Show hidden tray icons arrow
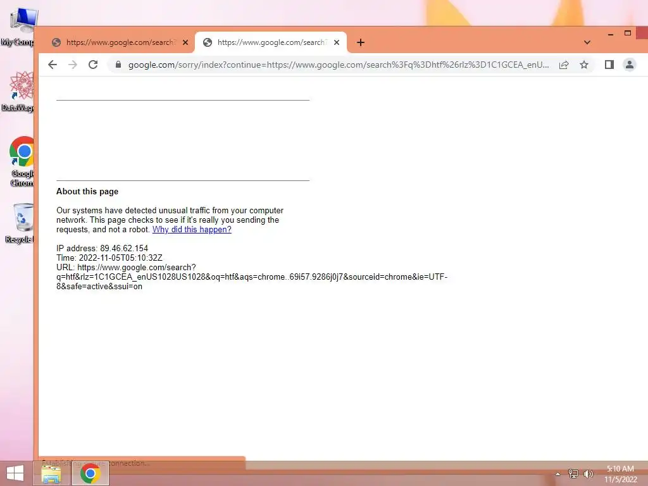Image resolution: width=648 pixels, height=486 pixels. coord(558,474)
